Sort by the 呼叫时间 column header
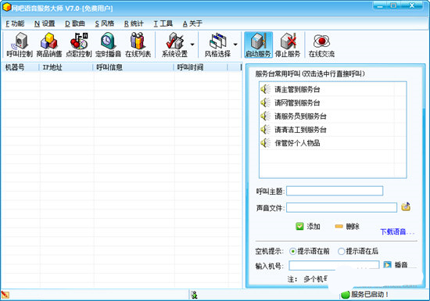The height and width of the screenshot is (301, 430). click(200, 67)
